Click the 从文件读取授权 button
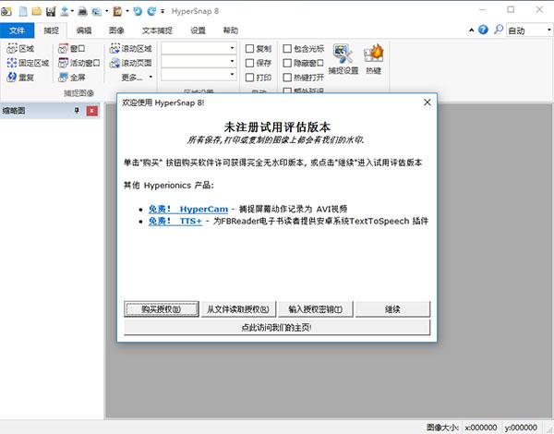Image resolution: width=554 pixels, height=434 pixels. pyautogui.click(x=238, y=309)
